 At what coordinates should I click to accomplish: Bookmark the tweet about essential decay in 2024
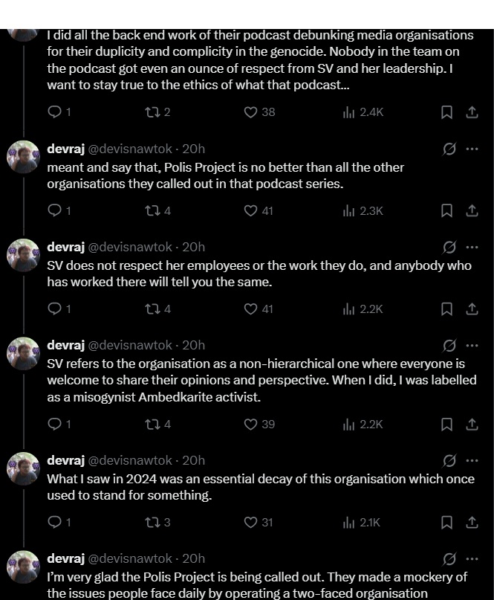click(446, 523)
